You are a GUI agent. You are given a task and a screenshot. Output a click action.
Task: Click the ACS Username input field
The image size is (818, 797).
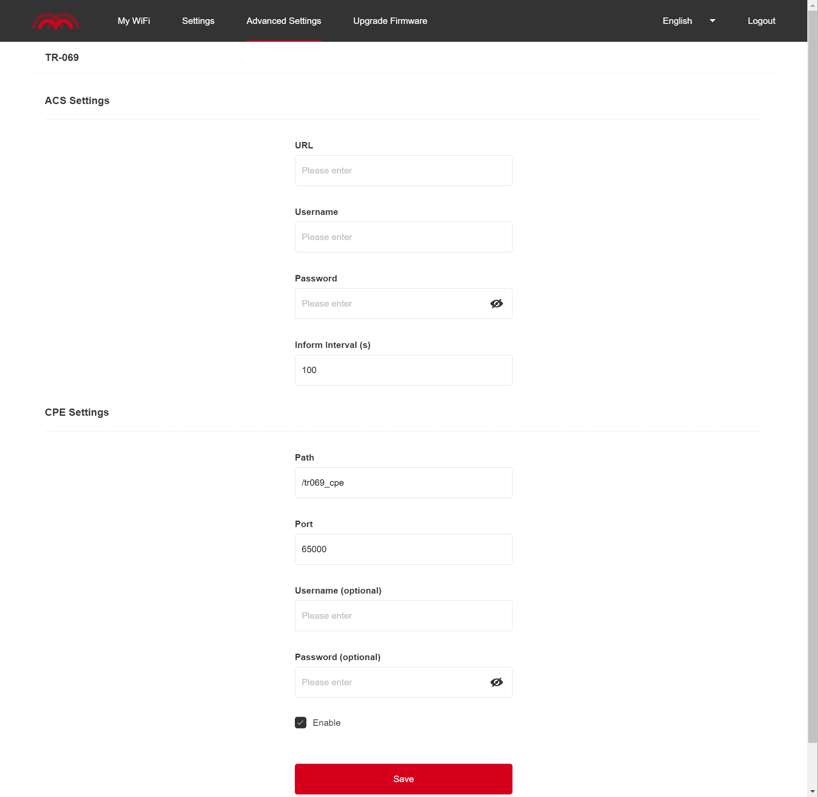(x=403, y=237)
